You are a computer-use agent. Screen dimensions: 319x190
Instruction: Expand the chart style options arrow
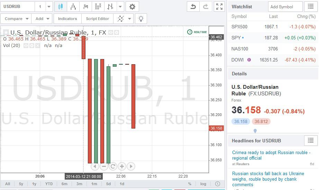(120, 7)
